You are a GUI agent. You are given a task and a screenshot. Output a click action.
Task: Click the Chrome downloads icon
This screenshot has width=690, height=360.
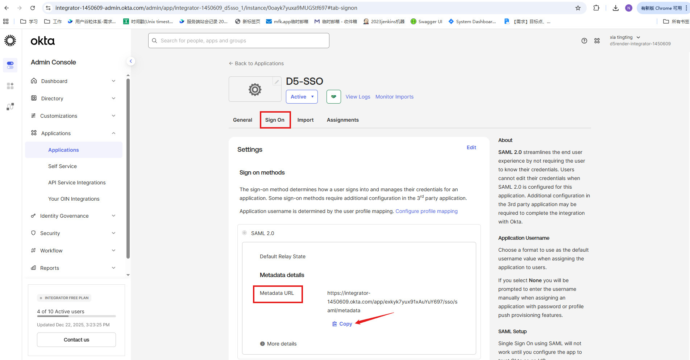(x=615, y=8)
